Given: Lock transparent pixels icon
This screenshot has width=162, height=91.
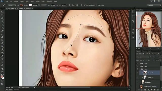Looking at the screenshot, I should tap(141, 60).
